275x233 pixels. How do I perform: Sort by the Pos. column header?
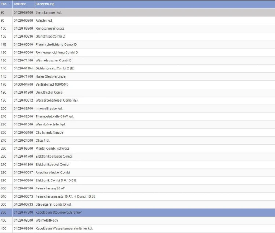pyautogui.click(x=6, y=4)
